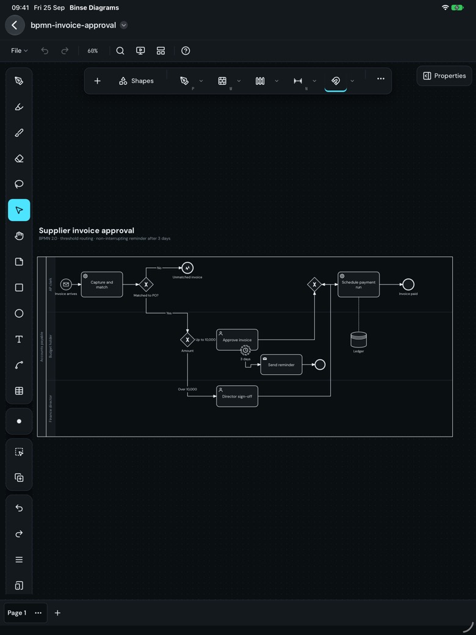Image resolution: width=476 pixels, height=635 pixels.
Task: Expand the bpmn-invoice-approval title dropdown
Action: (x=124, y=25)
